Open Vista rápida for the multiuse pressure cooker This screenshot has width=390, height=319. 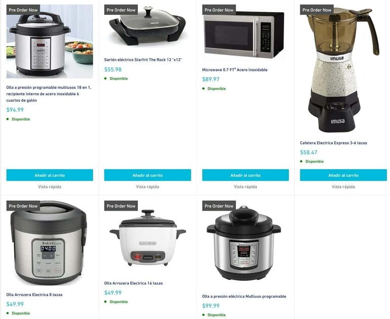point(50,187)
